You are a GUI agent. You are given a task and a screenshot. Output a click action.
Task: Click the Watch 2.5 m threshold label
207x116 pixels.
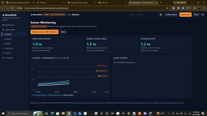(x=102, y=76)
